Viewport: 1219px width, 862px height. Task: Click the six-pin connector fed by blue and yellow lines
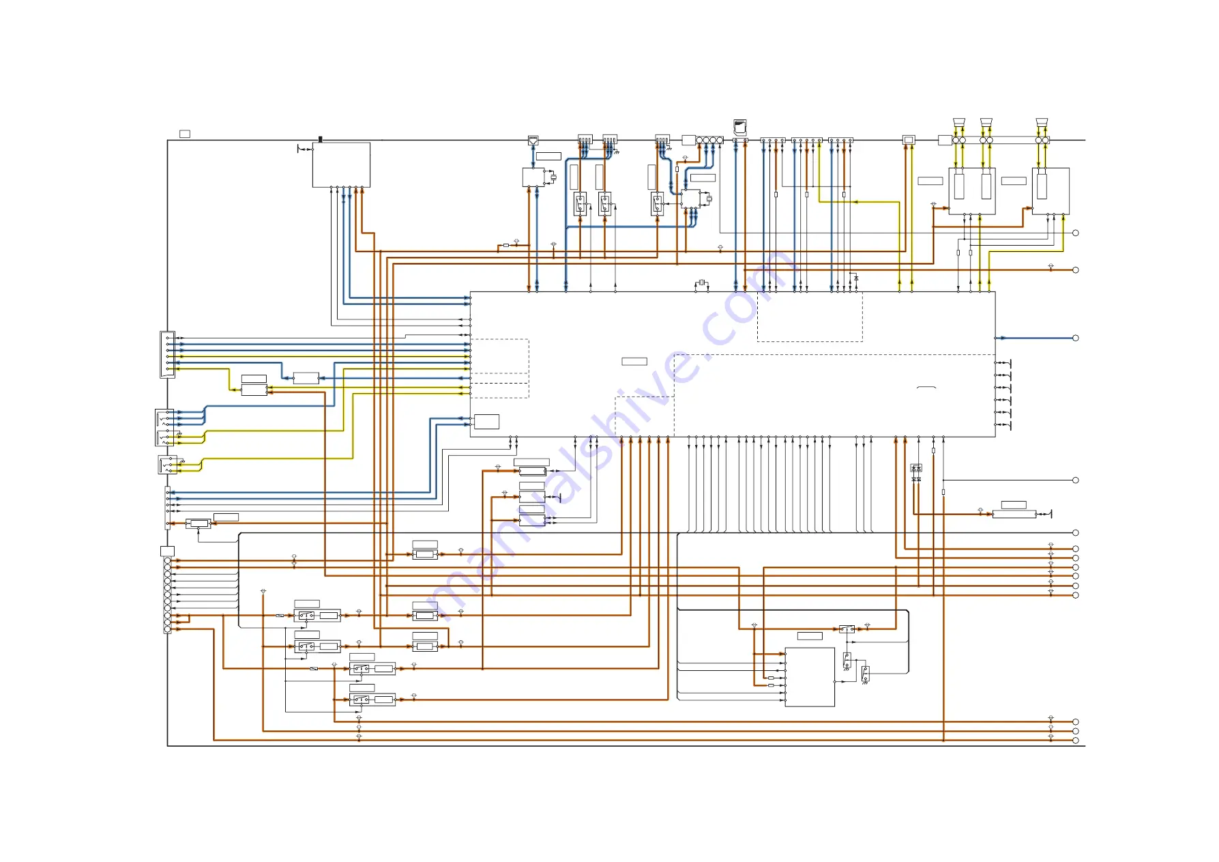point(167,354)
